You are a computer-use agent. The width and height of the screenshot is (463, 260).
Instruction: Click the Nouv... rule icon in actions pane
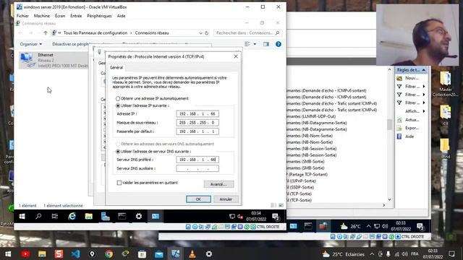tap(399, 78)
